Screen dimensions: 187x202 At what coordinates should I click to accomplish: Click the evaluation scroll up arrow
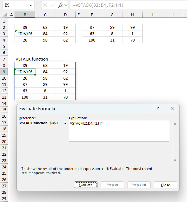point(175,124)
